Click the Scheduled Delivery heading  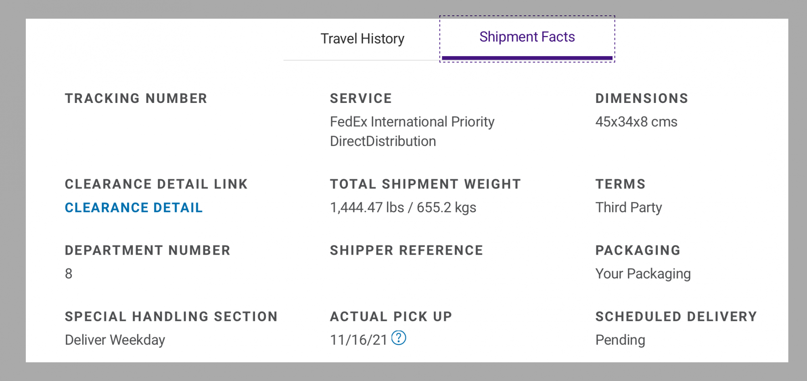click(x=676, y=316)
